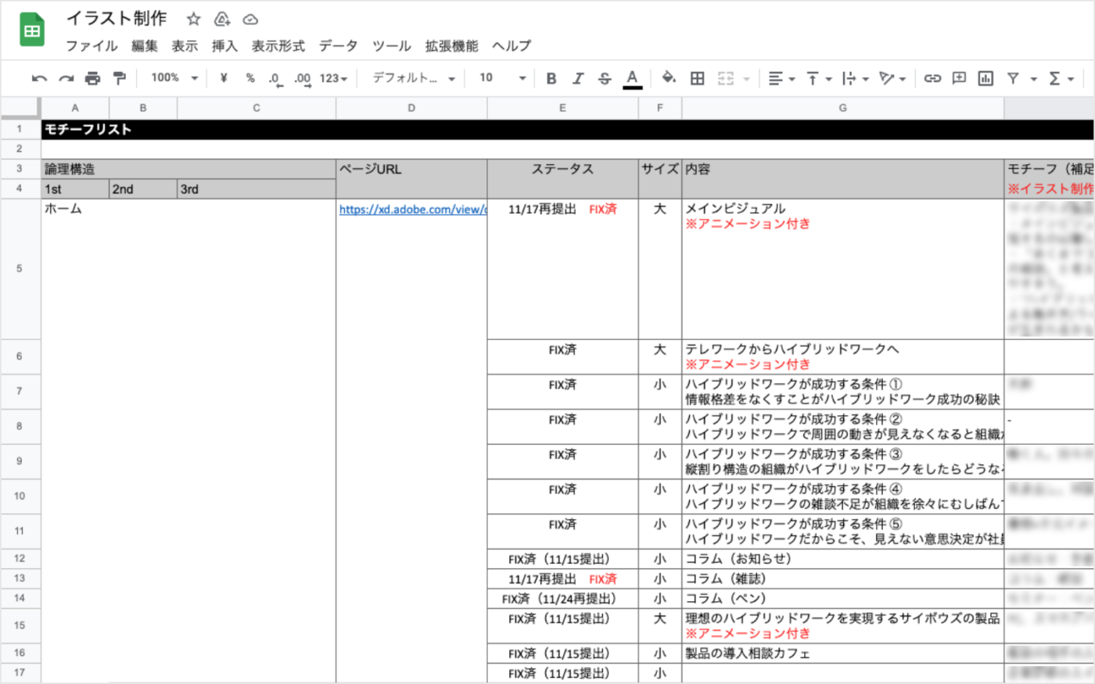Check the cloud save status icon
The height and width of the screenshot is (684, 1095).
click(250, 19)
